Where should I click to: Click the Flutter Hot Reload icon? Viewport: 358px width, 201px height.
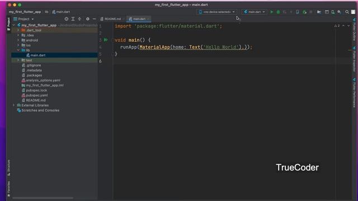(291, 12)
